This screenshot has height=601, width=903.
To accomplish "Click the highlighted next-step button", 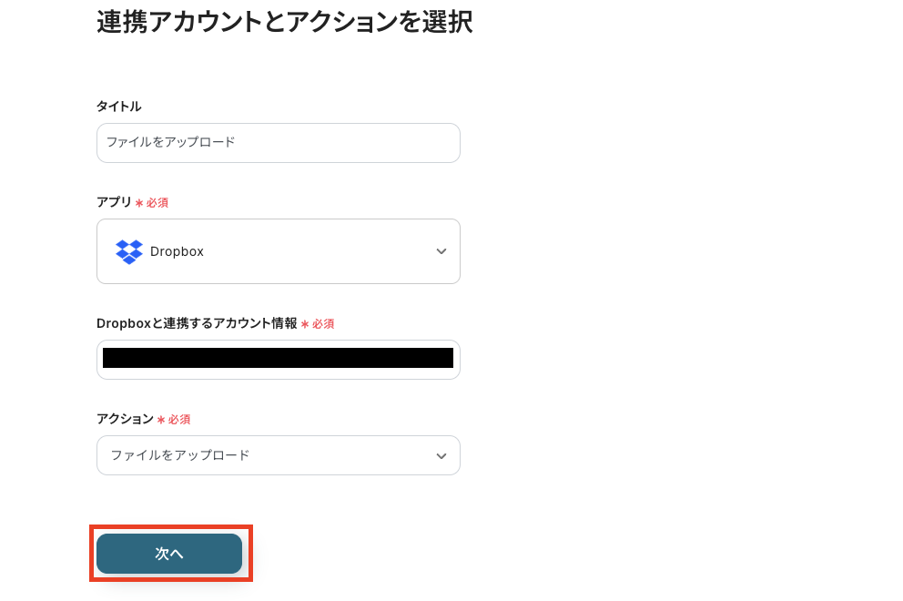I will (x=169, y=553).
